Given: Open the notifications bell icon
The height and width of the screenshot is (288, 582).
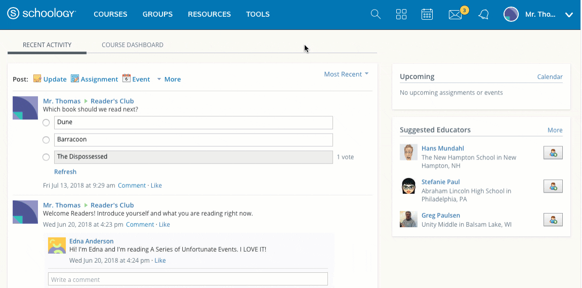Looking at the screenshot, I should tap(484, 15).
